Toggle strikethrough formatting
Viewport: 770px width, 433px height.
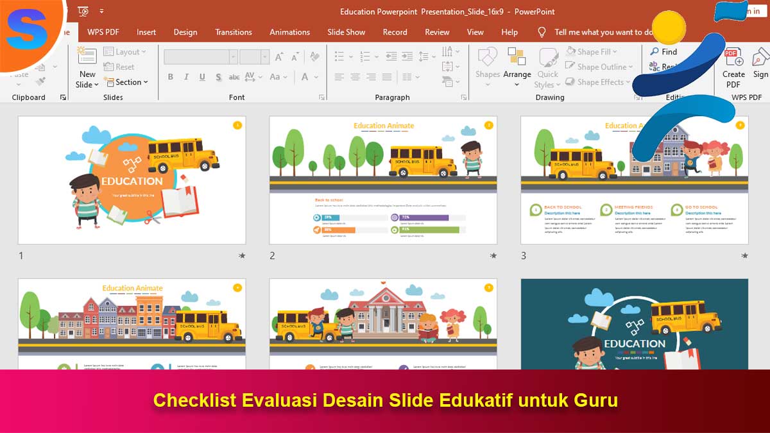234,77
